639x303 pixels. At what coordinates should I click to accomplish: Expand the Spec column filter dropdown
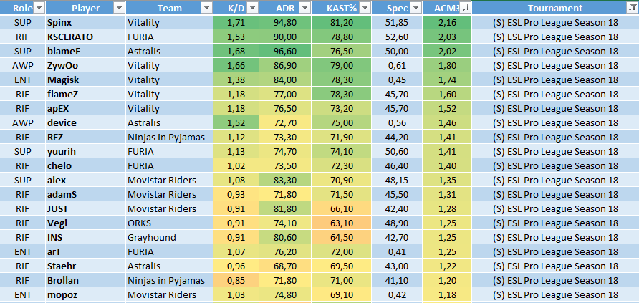[415, 8]
